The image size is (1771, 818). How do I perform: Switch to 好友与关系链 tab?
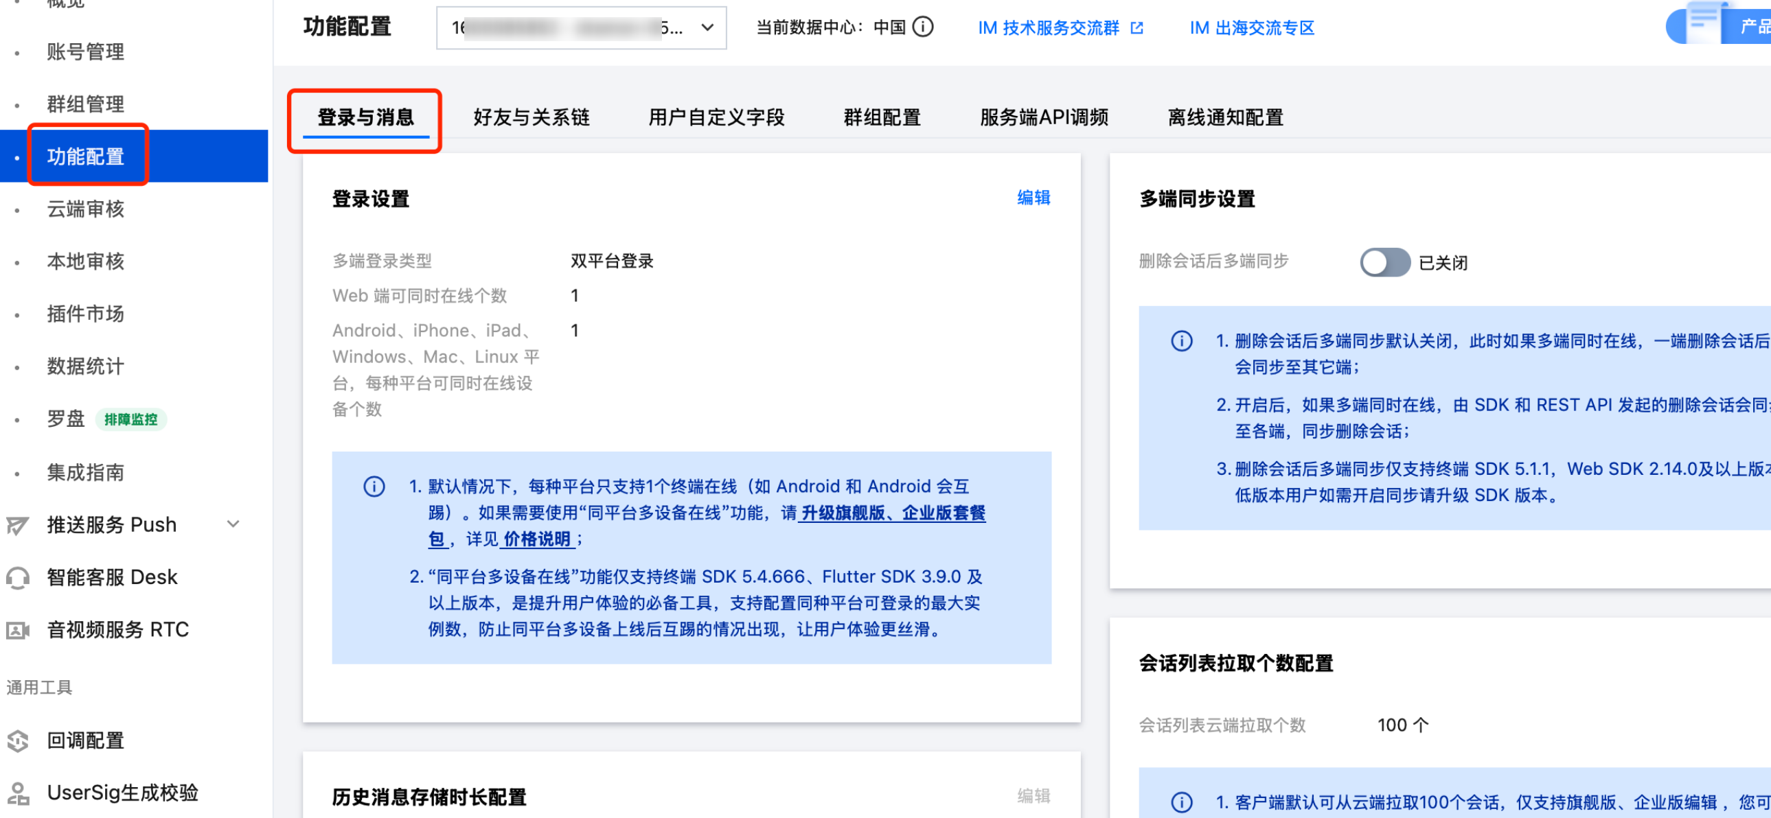pos(531,117)
